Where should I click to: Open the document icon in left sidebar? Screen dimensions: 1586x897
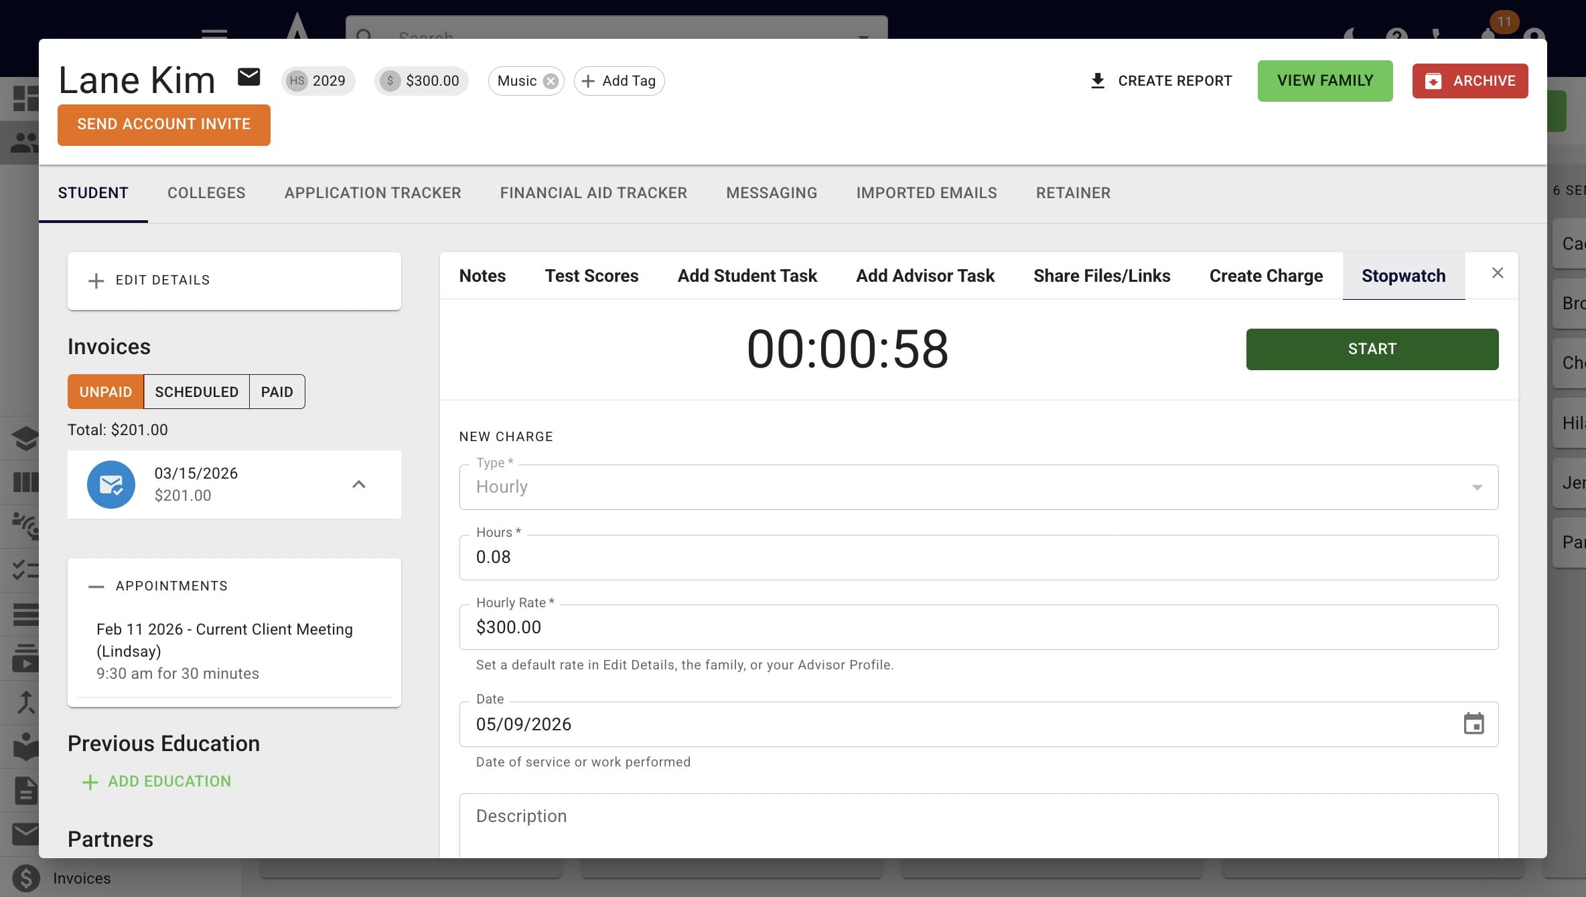pyautogui.click(x=25, y=791)
